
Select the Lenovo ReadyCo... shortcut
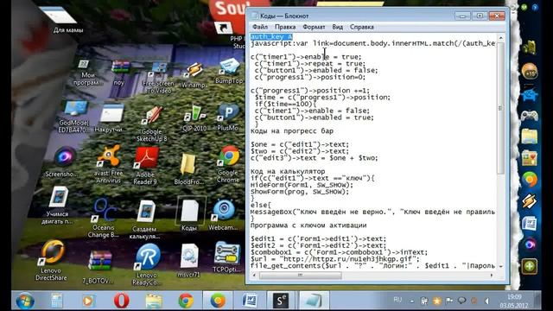click(x=147, y=264)
